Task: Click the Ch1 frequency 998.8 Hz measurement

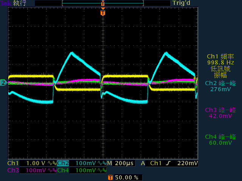Action: click(x=220, y=60)
